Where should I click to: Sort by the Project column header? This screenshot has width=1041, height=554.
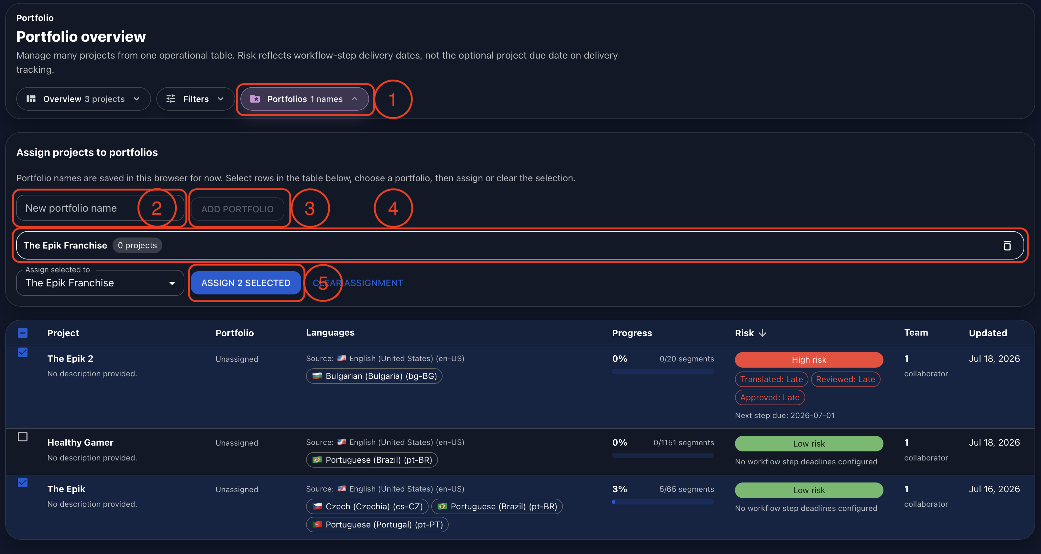63,333
